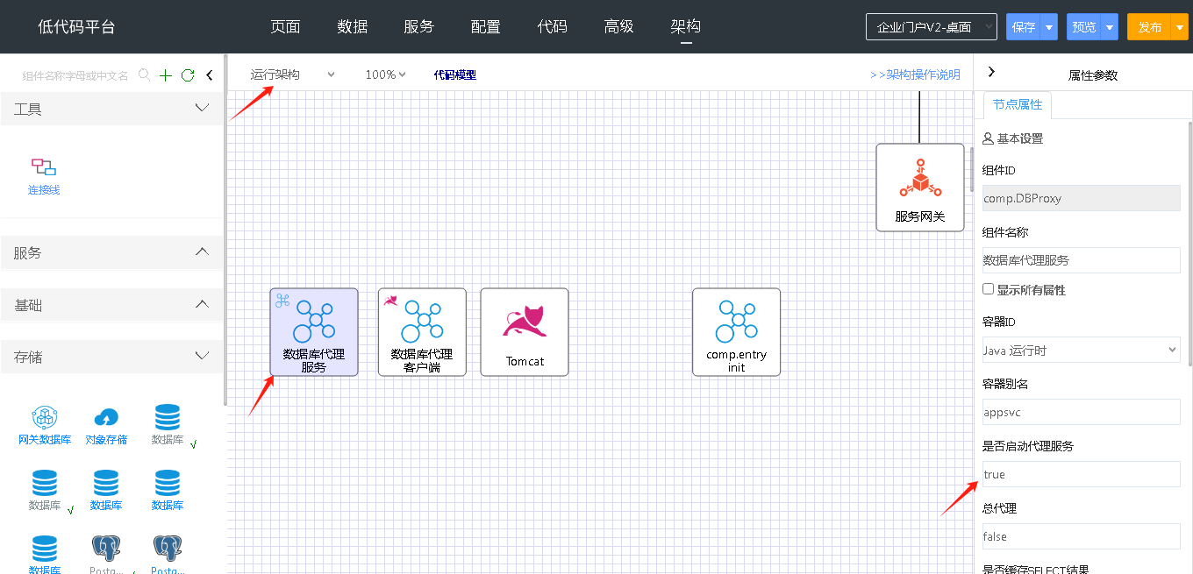Select the 数据库代理服务 node on canvas
This screenshot has width=1193, height=574.
(x=314, y=332)
